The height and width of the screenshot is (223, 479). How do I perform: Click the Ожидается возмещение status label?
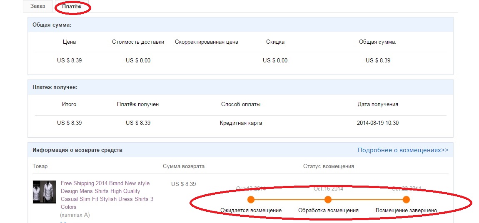click(x=251, y=210)
